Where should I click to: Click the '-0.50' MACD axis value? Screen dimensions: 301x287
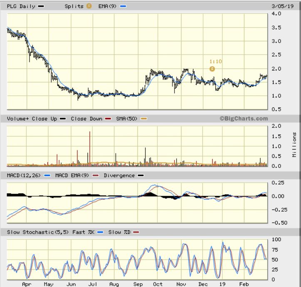(x=279, y=223)
